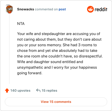Click the words "unsympathetic and I worry"
The image size is (112, 111).
click(40, 67)
